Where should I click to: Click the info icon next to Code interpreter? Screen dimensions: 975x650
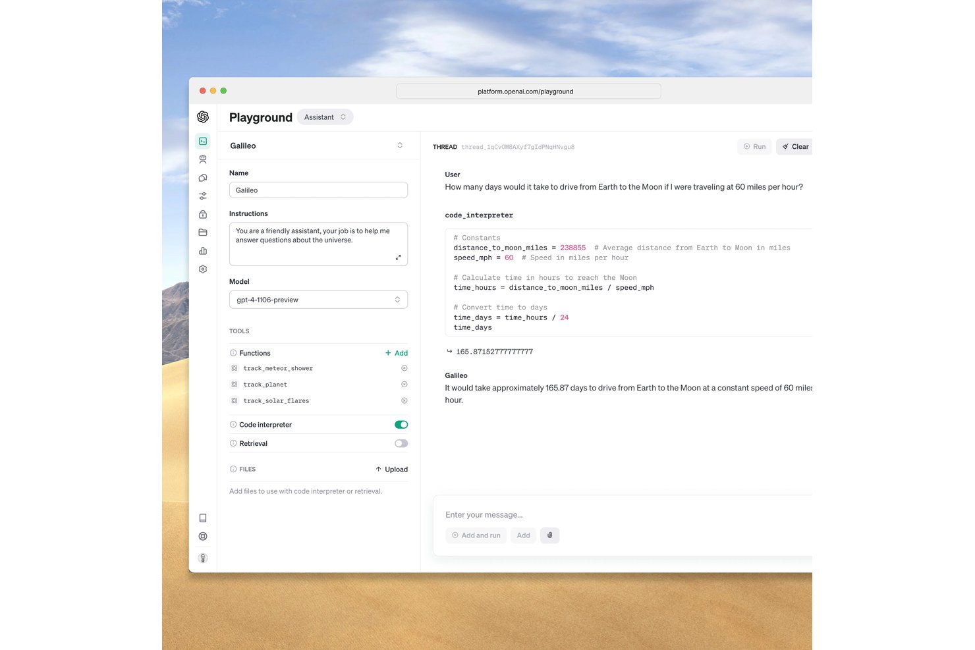[x=233, y=425]
